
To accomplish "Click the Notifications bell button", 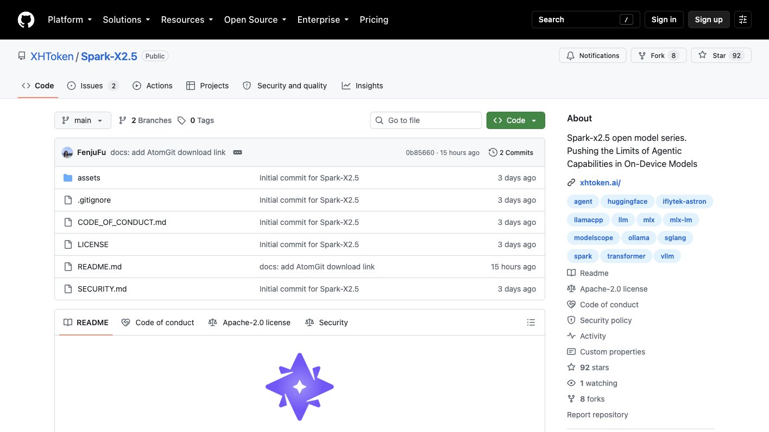I will tap(592, 55).
